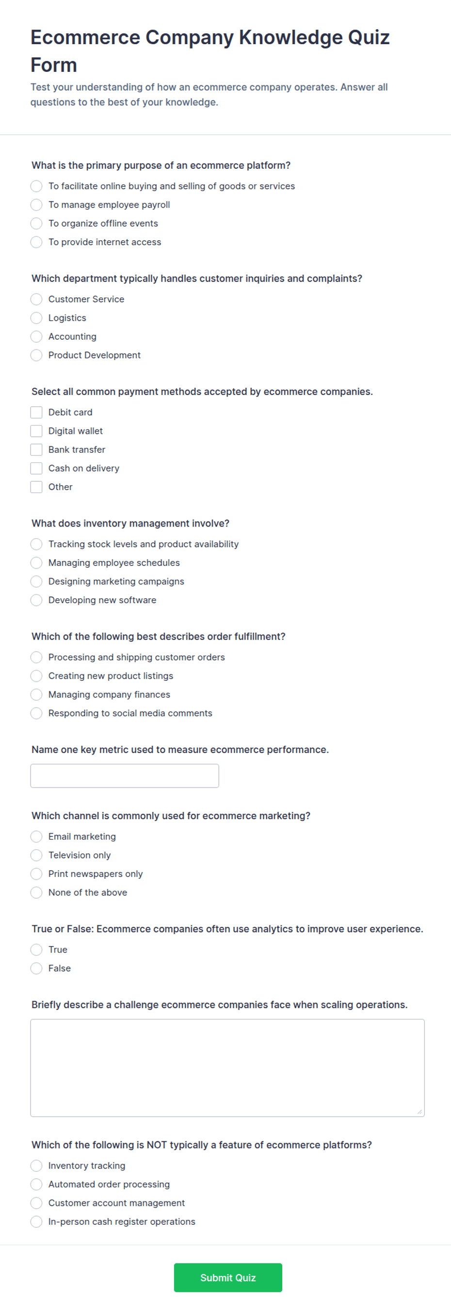The height and width of the screenshot is (1316, 451).
Task: Toggle the Other payment method checkbox
Action: [36, 487]
